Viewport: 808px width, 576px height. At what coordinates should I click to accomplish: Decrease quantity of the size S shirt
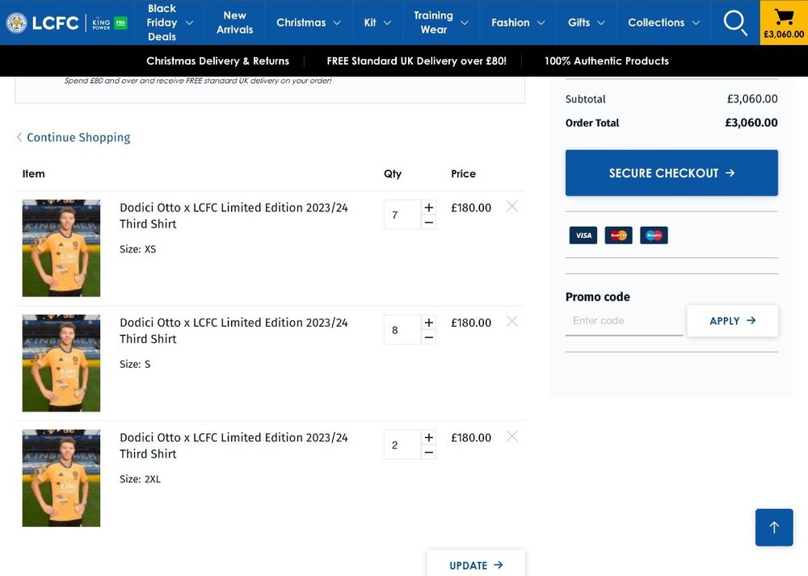point(429,338)
